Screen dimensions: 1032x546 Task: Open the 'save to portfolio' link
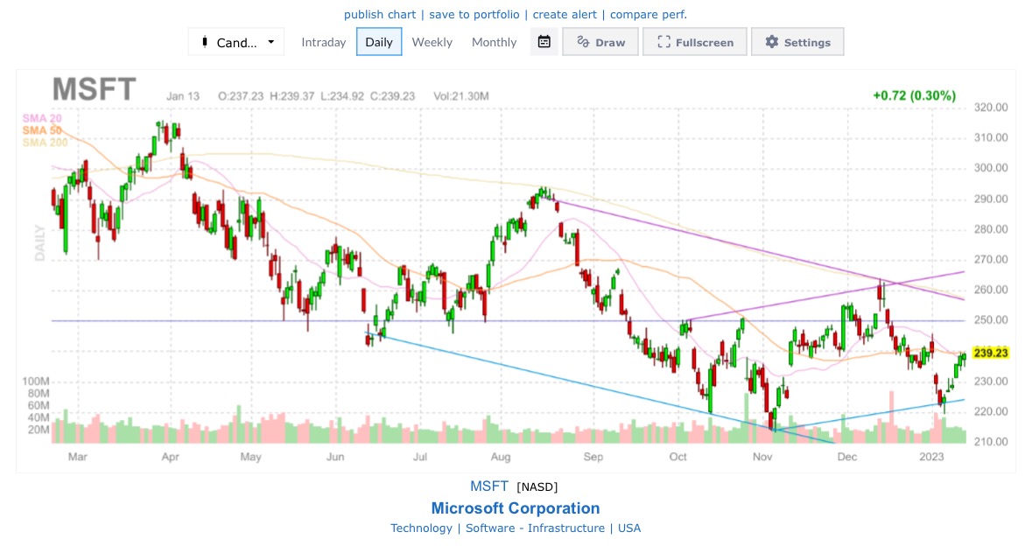pyautogui.click(x=474, y=15)
